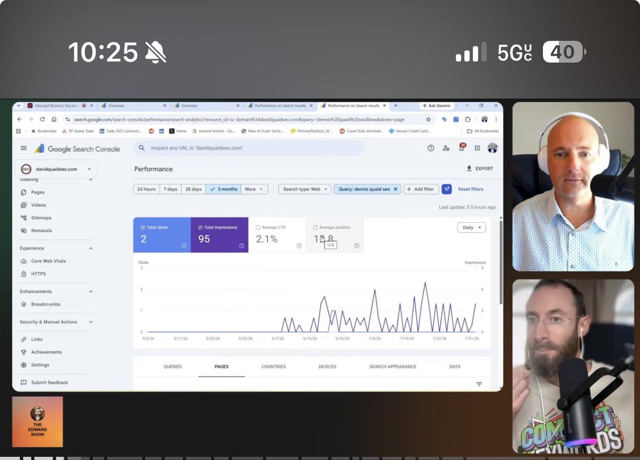Select the 3 months date range
Screen dimensions: 640x460
click(223, 189)
